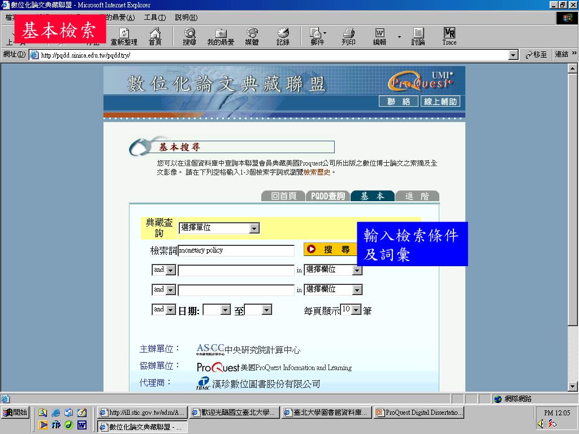
Task: Launch Internet Explorer from quick launch
Action: (56, 413)
